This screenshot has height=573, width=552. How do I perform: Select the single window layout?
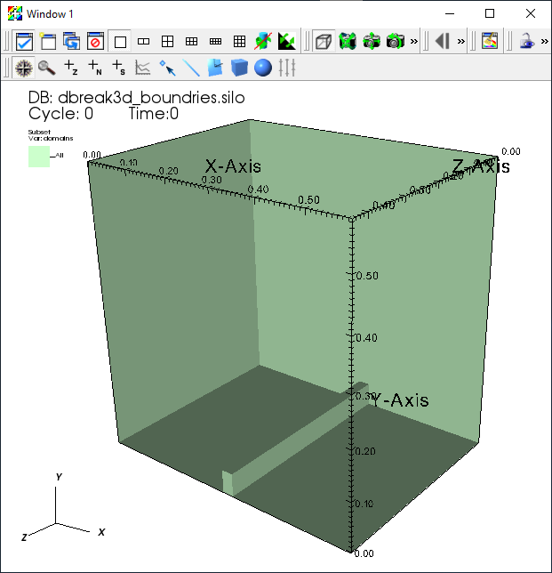point(120,41)
